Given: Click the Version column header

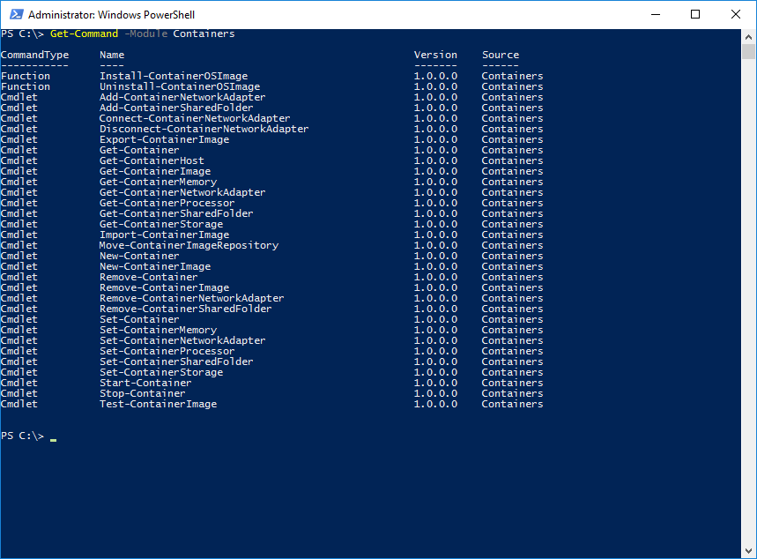Looking at the screenshot, I should [435, 55].
